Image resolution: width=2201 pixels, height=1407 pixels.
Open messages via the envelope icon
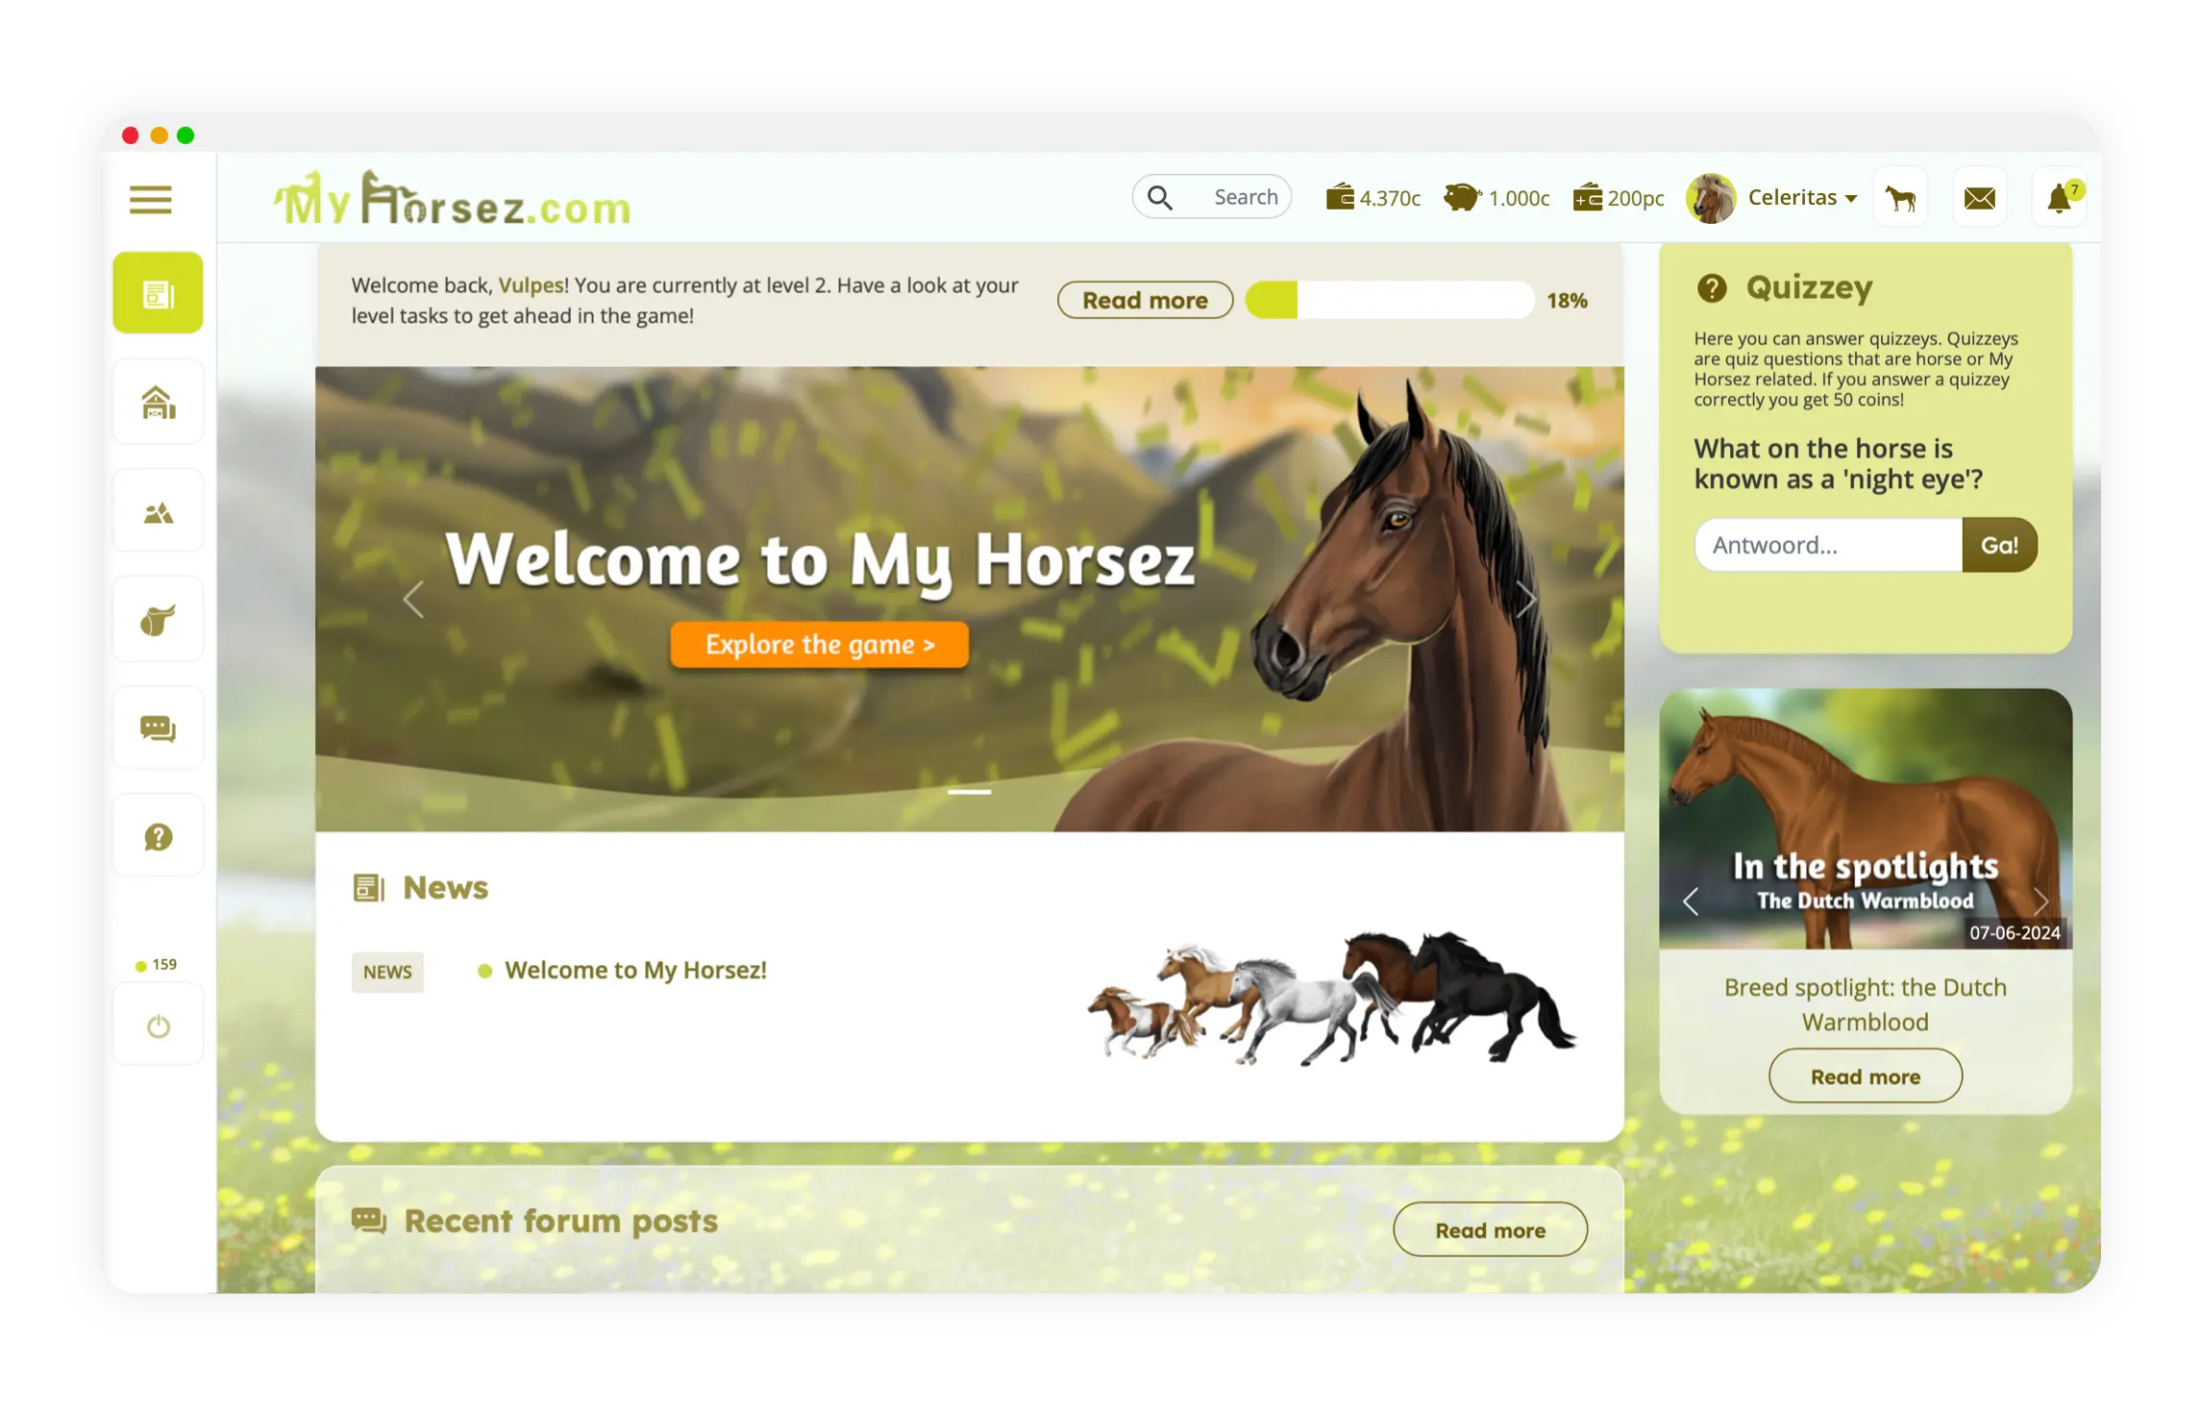point(1979,197)
